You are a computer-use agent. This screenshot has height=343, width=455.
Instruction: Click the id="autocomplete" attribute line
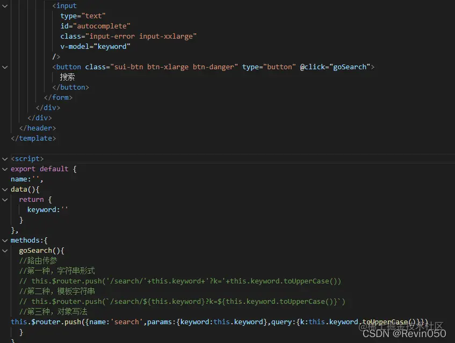(96, 26)
